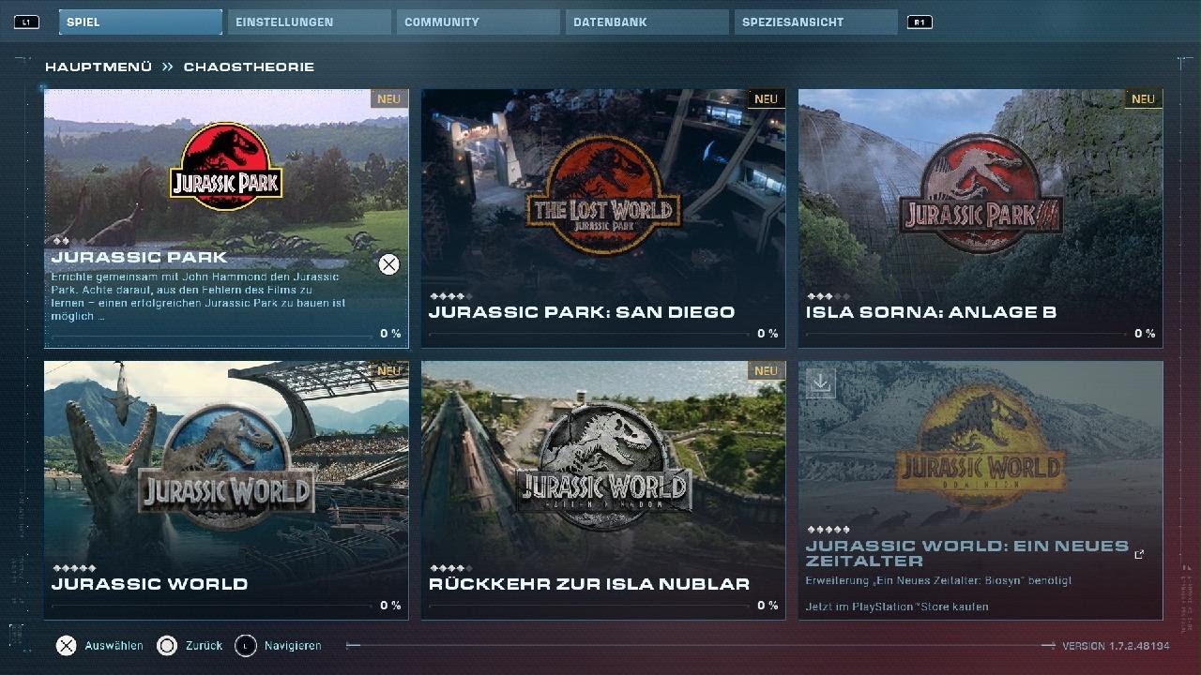Click the blue Jurassic World logo emblem

(x=225, y=466)
